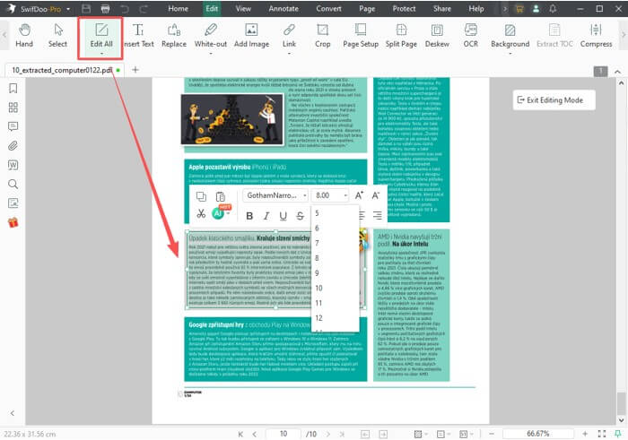This screenshot has height=440, width=628.
Task: Print the document with the printer icon
Action: (105, 9)
